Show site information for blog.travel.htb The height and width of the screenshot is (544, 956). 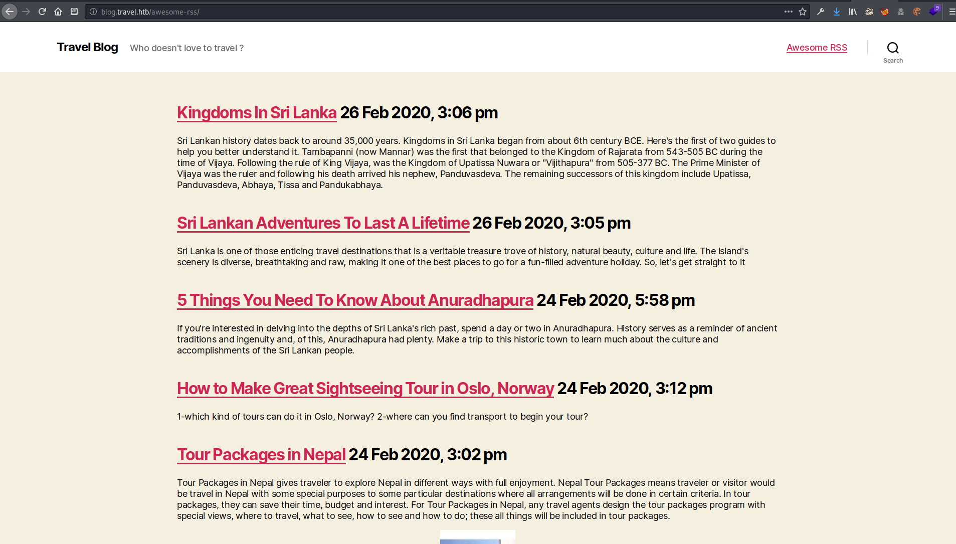(93, 12)
